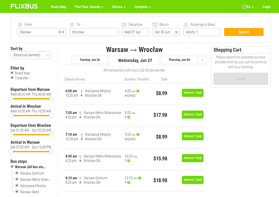Expand the Company menu

point(142,7)
